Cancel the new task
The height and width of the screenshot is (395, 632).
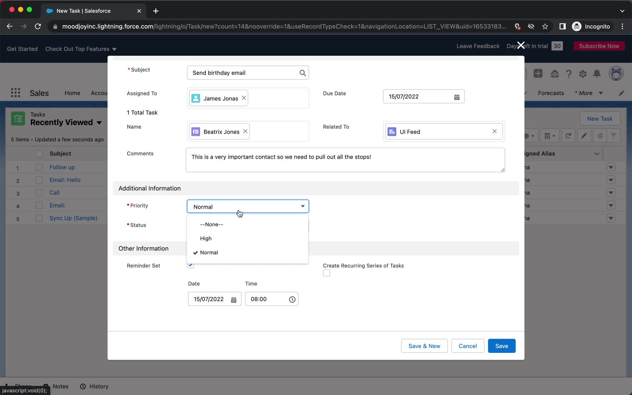467,346
